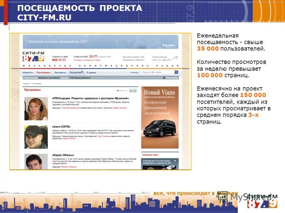Click host link Андрей Осипов

pos(68,138)
